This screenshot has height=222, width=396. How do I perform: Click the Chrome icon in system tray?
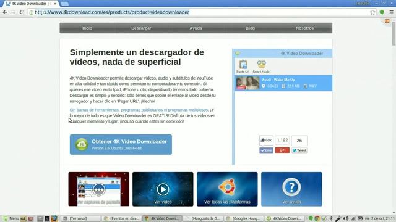tap(317, 218)
